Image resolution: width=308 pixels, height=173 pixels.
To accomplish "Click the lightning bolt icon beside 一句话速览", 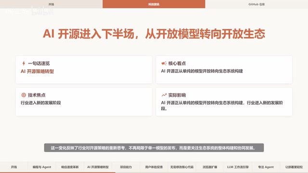I will tap(24, 63).
